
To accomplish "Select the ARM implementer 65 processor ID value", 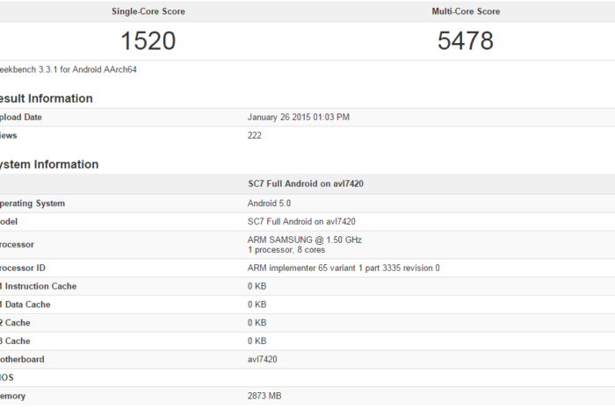I will pos(344,268).
